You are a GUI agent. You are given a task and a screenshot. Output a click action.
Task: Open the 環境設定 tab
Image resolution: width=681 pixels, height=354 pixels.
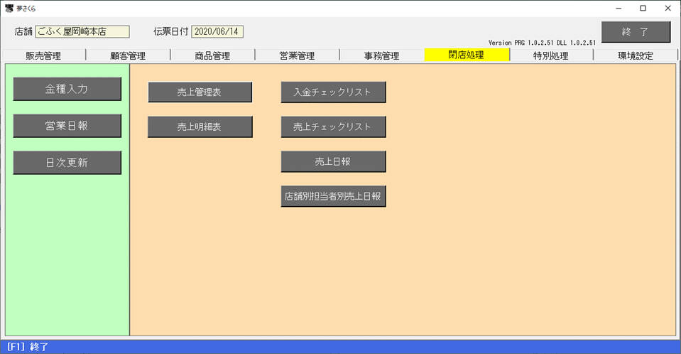636,55
